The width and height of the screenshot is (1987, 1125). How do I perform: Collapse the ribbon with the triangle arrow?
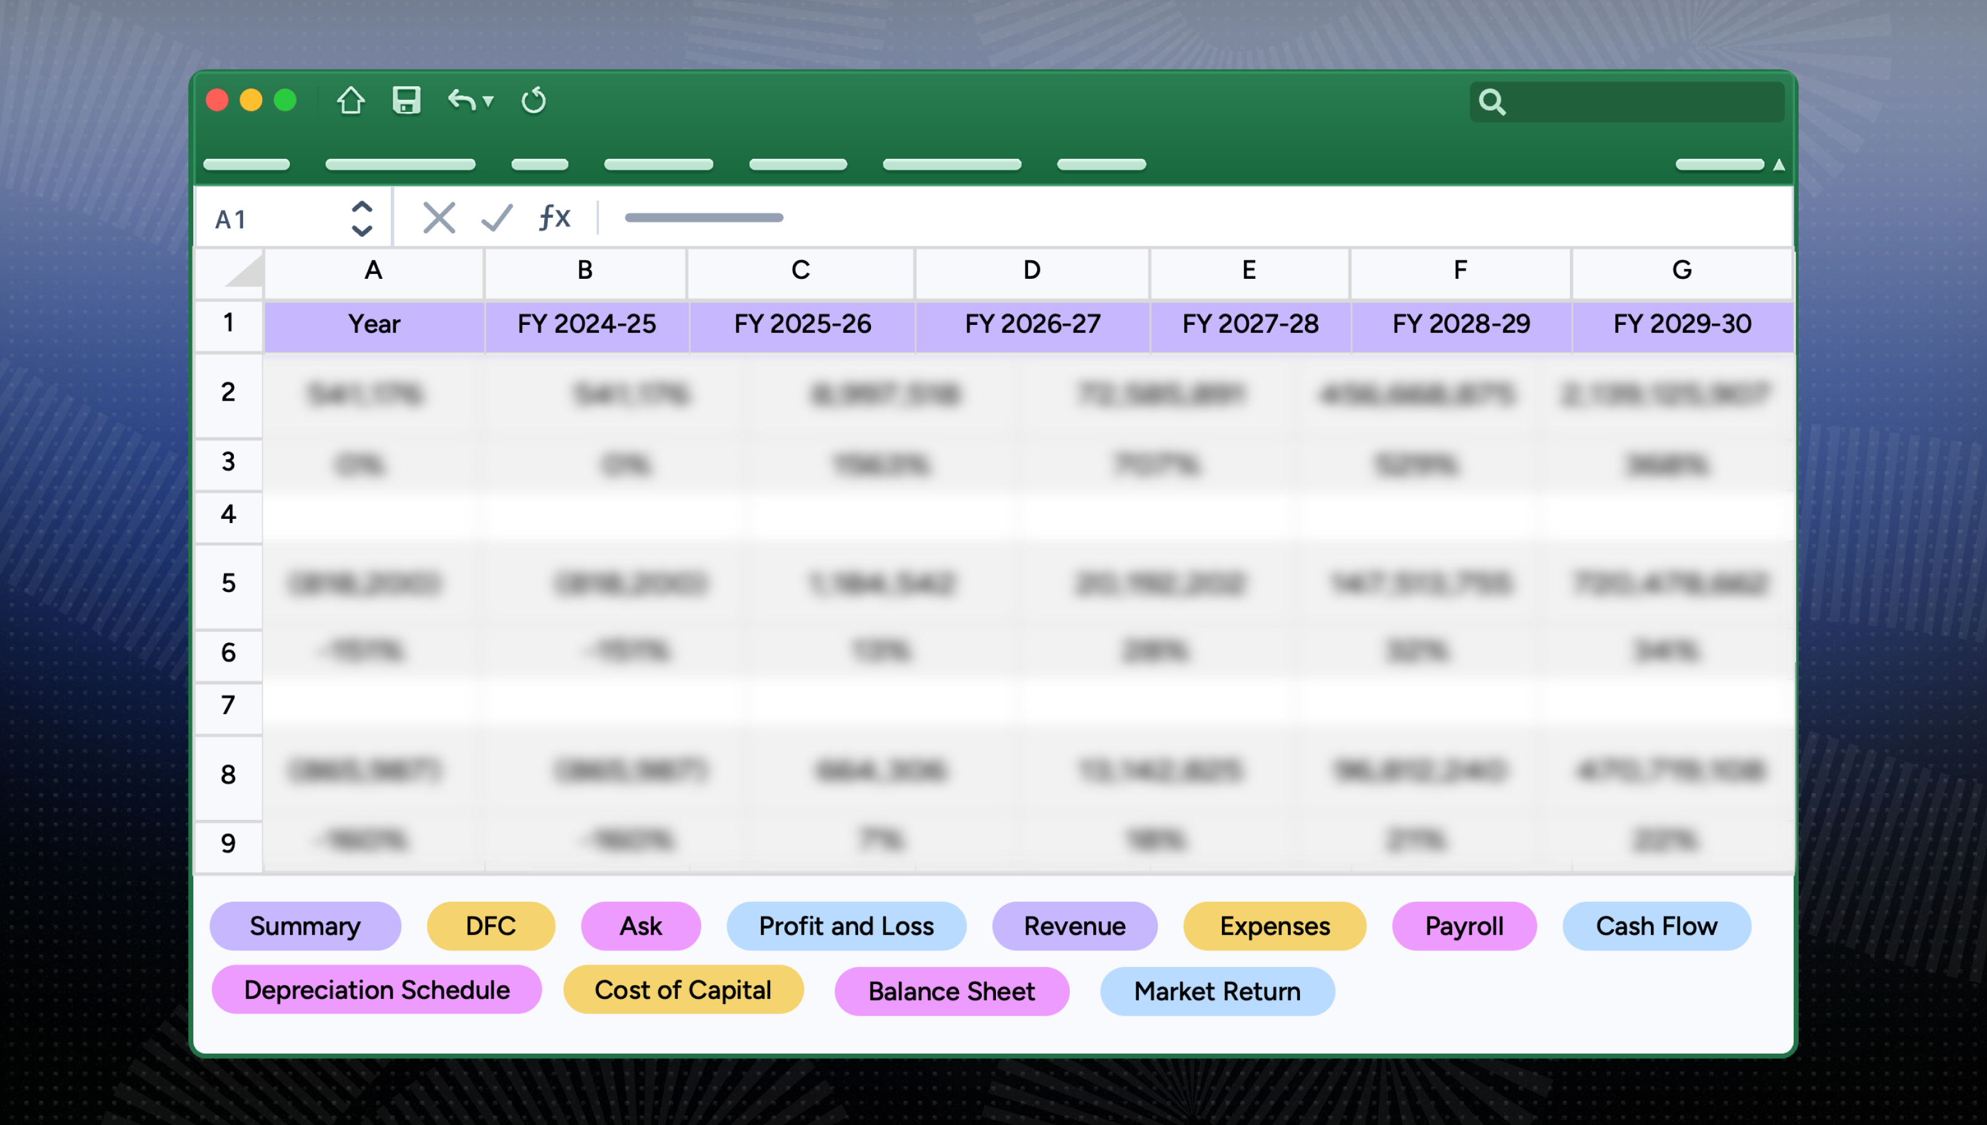point(1778,164)
